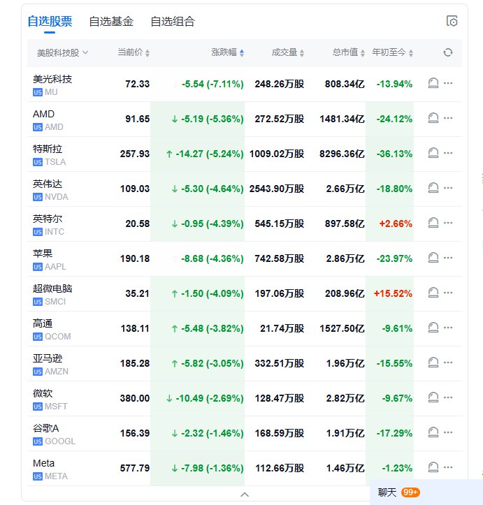Open more options for 亚马逊 AMZN
This screenshot has height=505, width=483.
coord(448,363)
